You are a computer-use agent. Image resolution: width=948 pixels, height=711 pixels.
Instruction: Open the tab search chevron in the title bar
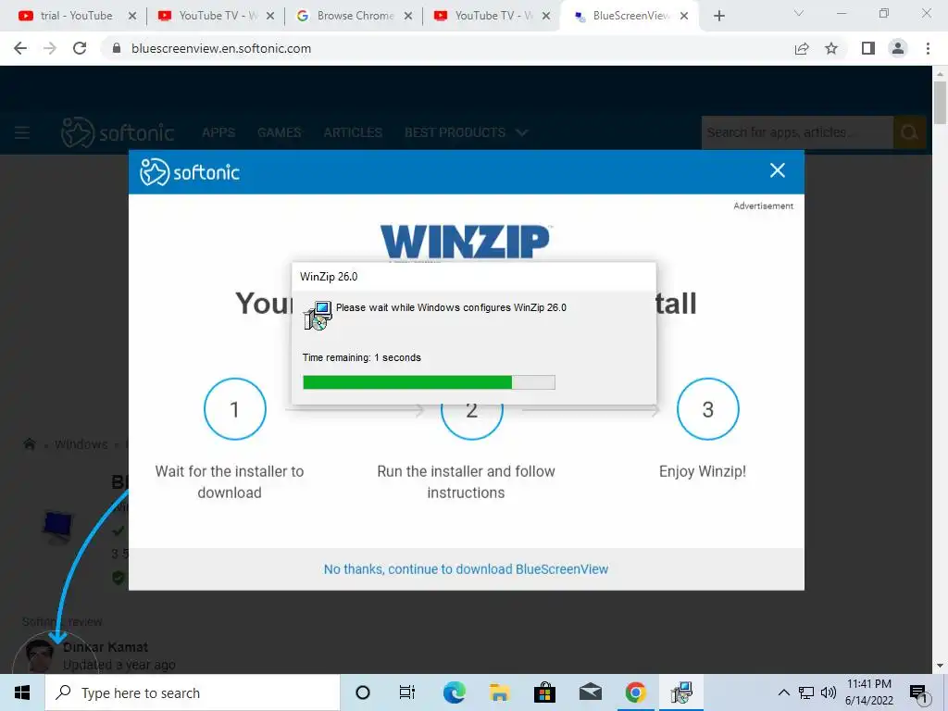799,13
